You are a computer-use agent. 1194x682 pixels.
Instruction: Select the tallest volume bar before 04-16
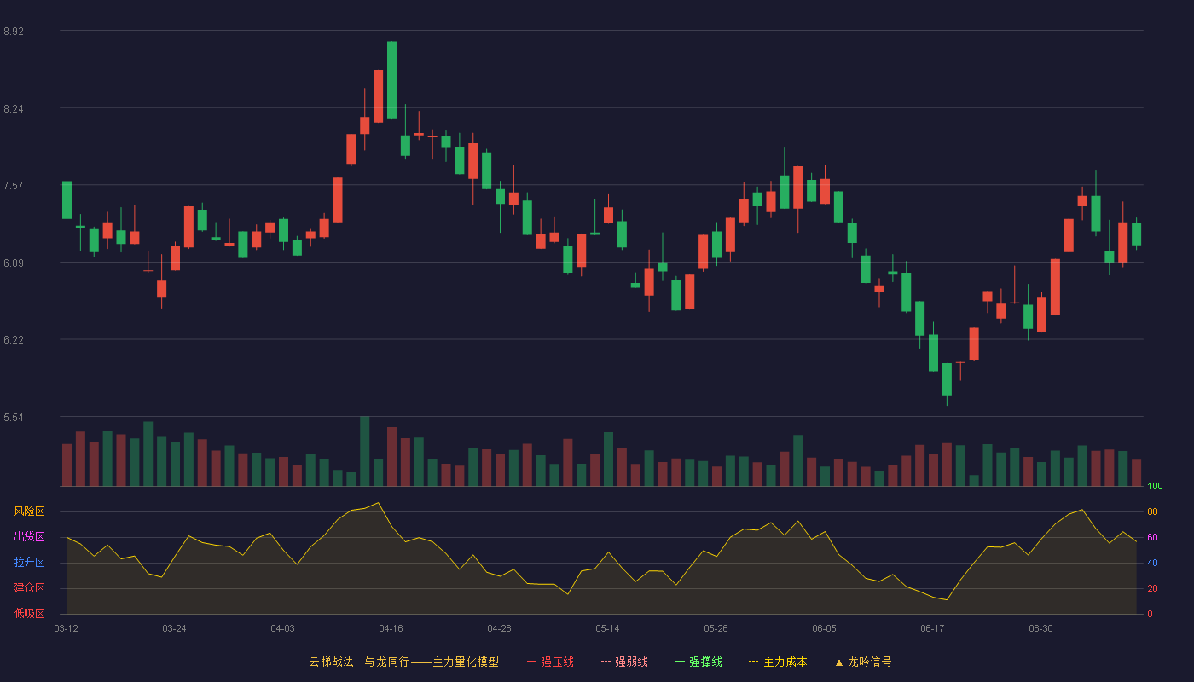pos(364,451)
